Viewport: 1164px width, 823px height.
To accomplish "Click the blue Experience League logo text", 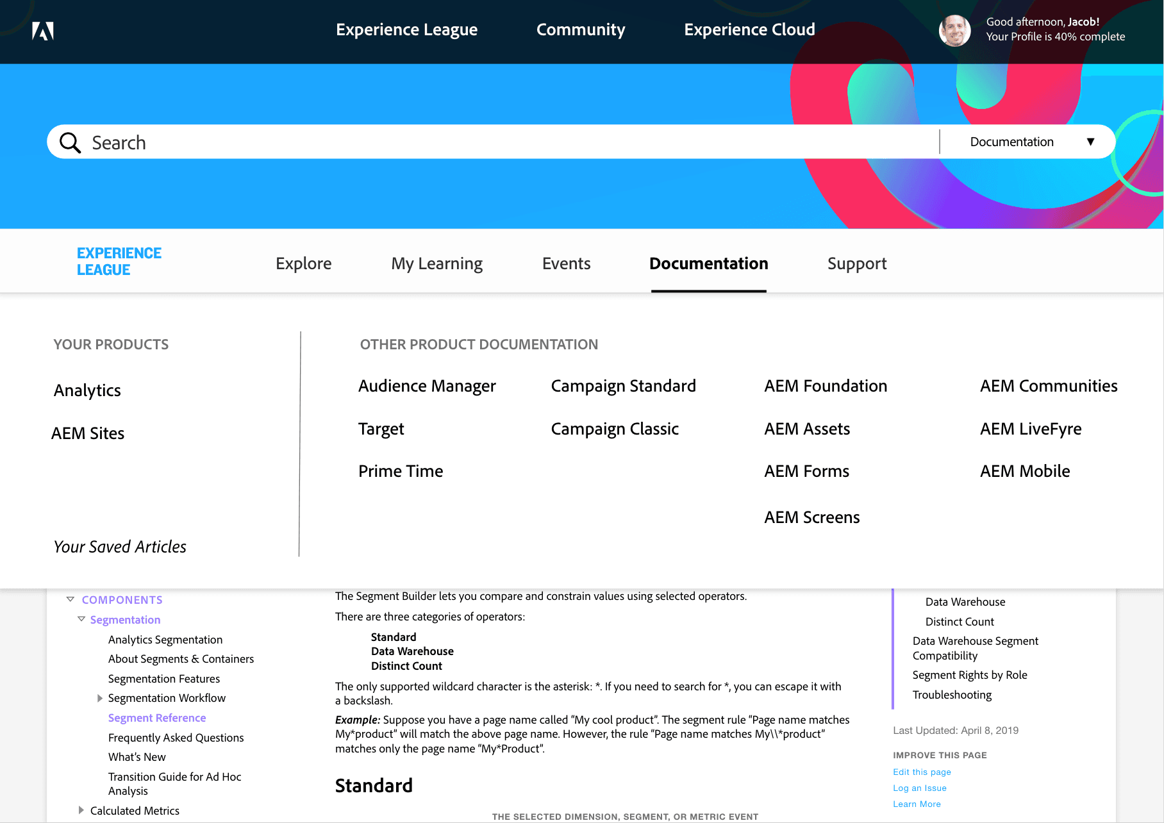I will [119, 262].
